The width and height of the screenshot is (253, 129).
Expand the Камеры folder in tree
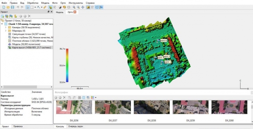(6, 27)
